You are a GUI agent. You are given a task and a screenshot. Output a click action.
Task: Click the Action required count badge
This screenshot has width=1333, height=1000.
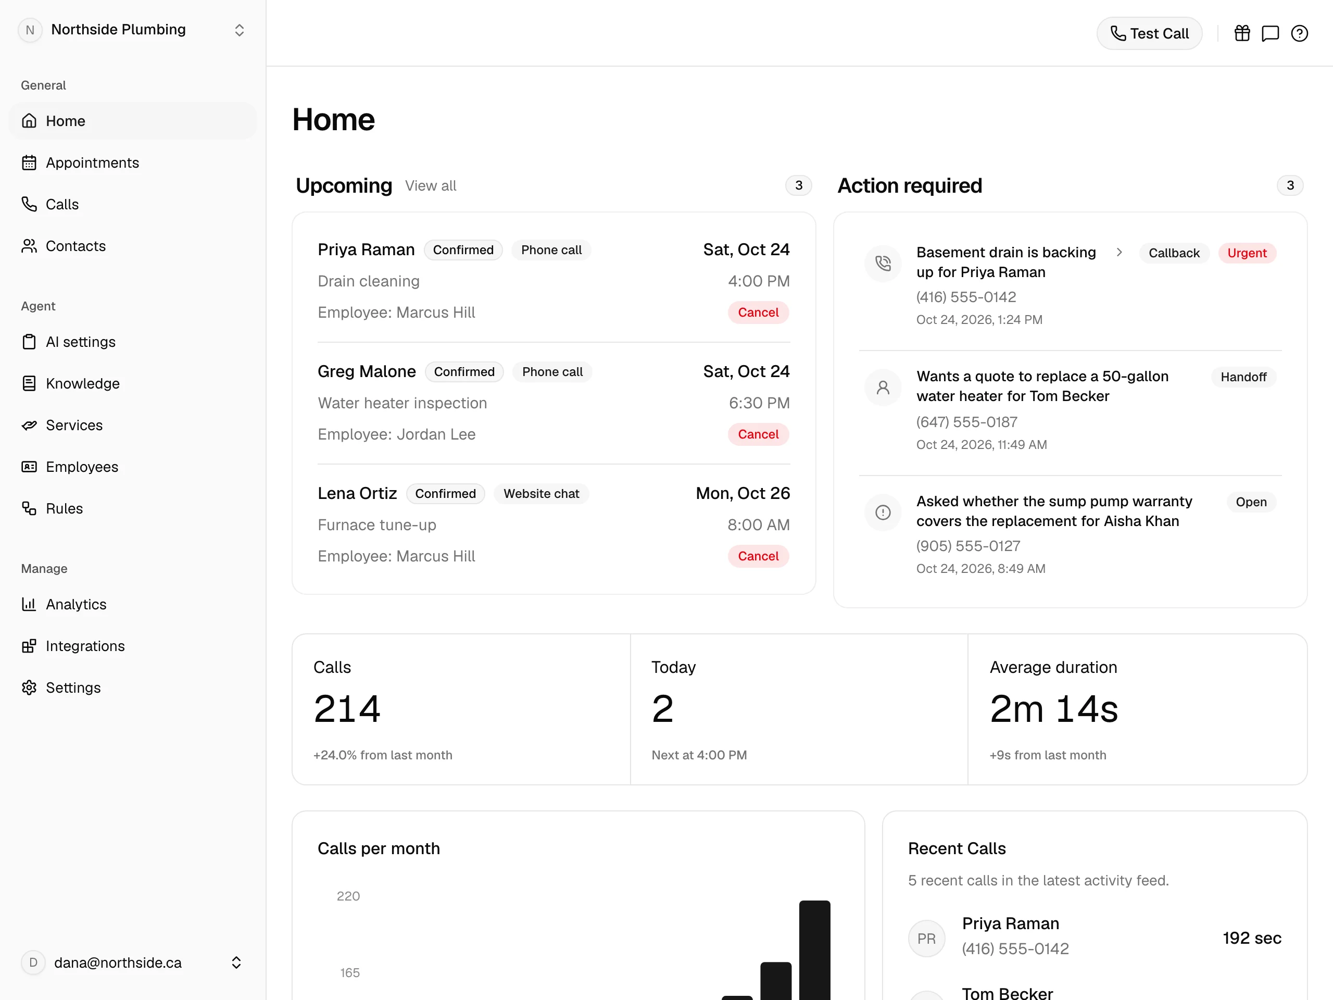(x=1290, y=185)
